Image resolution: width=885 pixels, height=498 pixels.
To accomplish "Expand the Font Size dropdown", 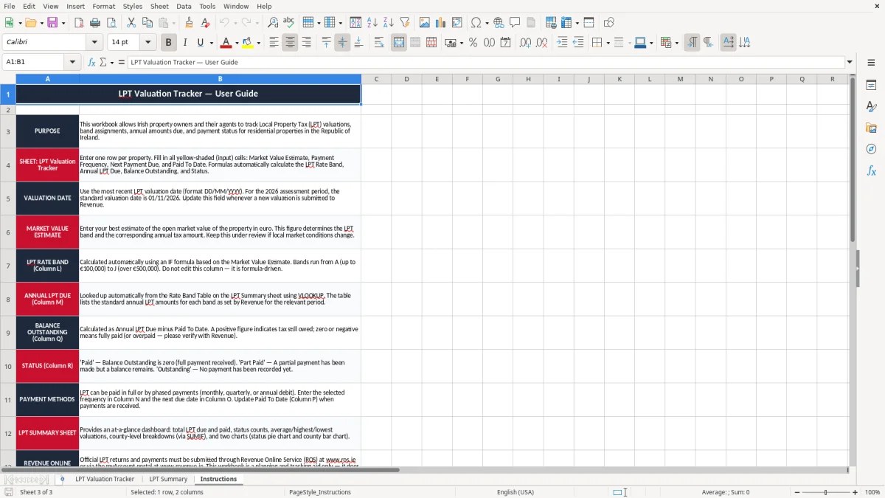I will (148, 43).
